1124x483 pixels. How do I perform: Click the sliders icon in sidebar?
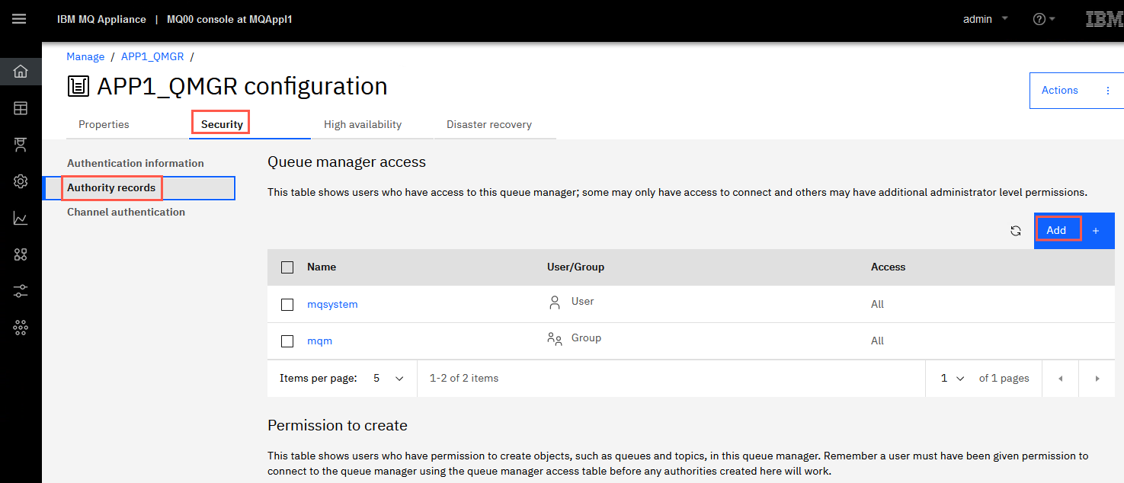click(21, 291)
